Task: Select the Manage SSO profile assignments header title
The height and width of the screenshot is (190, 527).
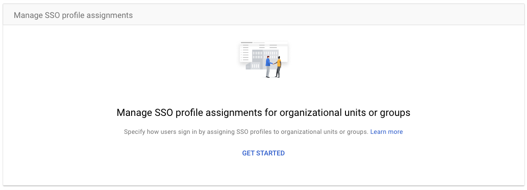Action: pyautogui.click(x=73, y=15)
